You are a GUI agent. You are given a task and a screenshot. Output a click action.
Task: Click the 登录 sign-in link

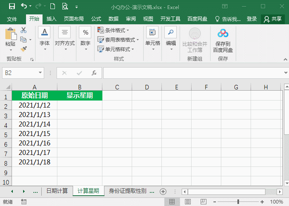[252, 19]
